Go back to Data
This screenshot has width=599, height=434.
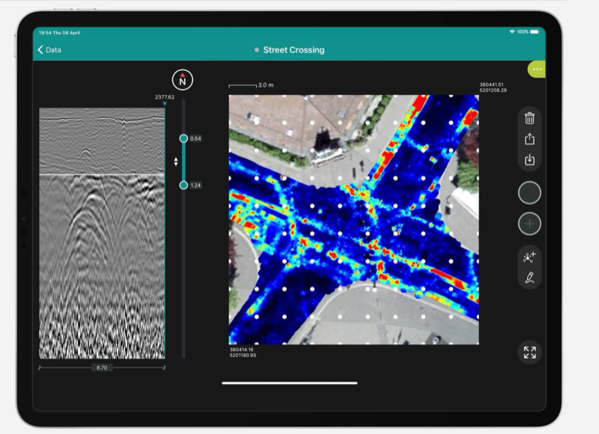coord(49,50)
